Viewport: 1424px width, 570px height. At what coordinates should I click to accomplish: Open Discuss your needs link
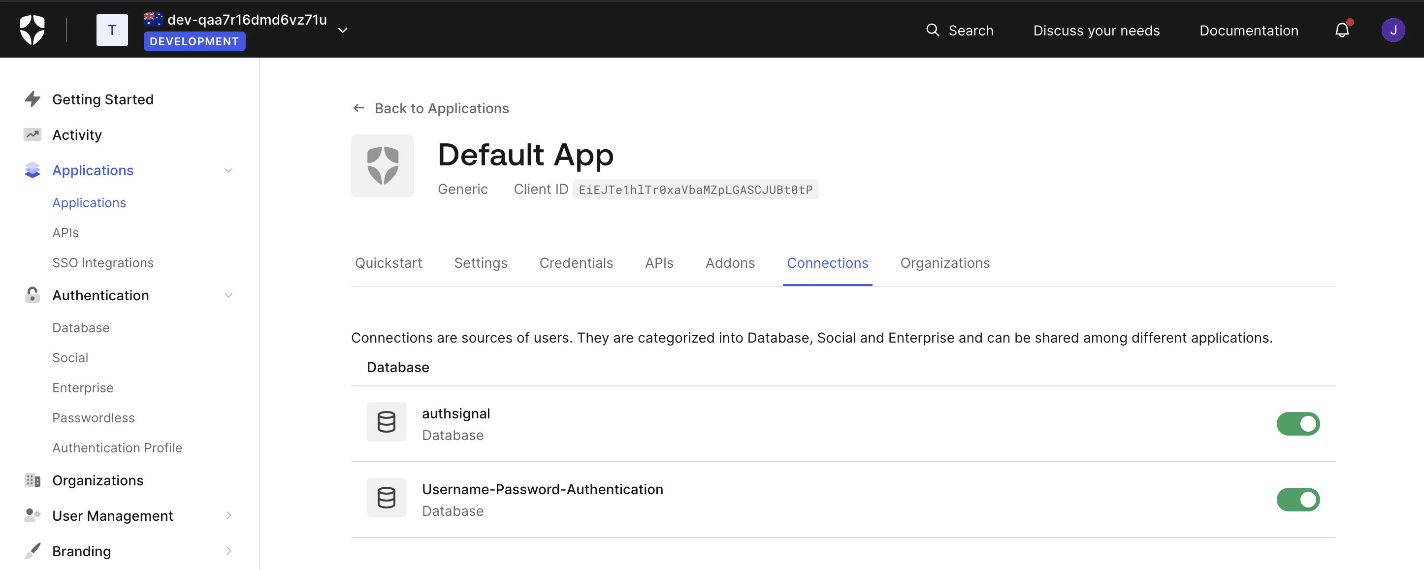[1096, 31]
